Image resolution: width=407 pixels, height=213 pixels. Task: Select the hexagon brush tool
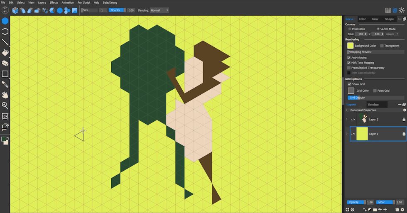(5, 21)
